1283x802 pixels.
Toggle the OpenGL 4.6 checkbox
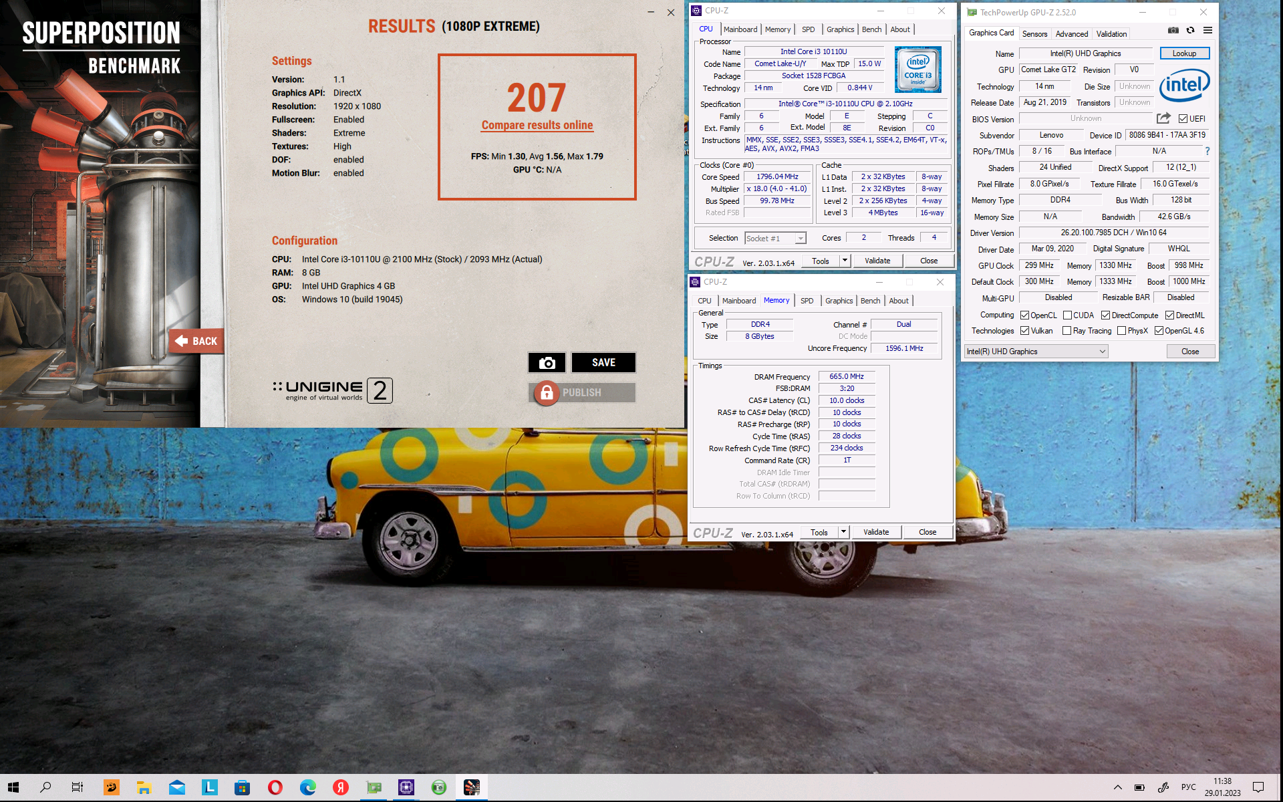pos(1159,331)
